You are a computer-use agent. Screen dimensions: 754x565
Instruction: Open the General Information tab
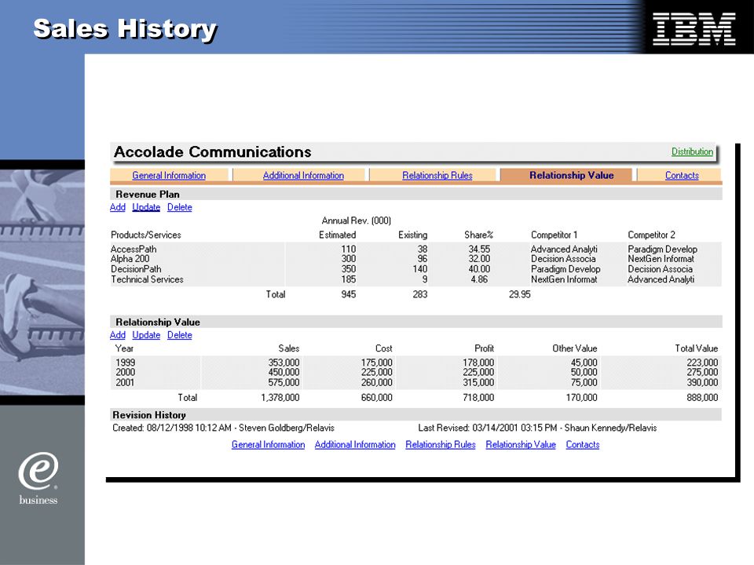pos(169,175)
